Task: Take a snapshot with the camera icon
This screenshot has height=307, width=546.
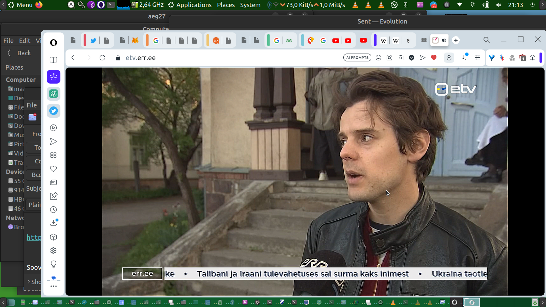Action: [401, 58]
